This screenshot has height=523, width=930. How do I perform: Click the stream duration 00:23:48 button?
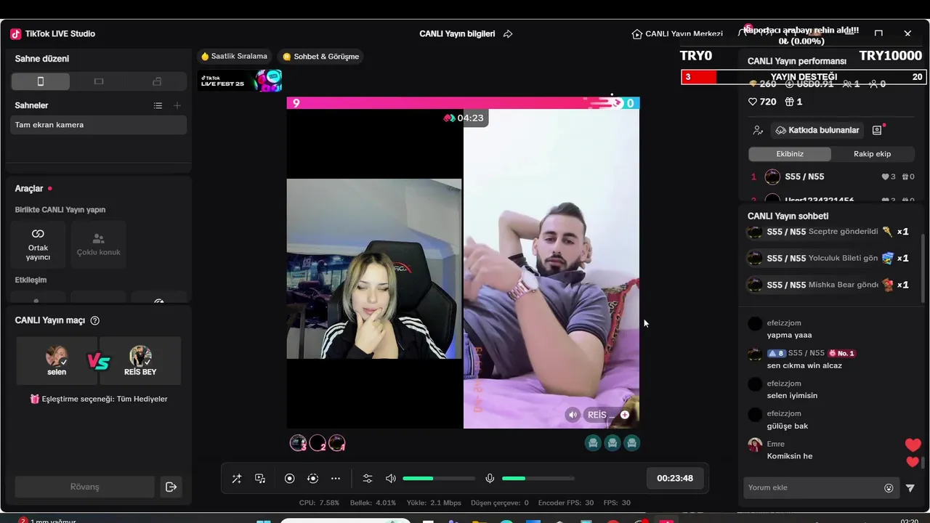point(675,479)
